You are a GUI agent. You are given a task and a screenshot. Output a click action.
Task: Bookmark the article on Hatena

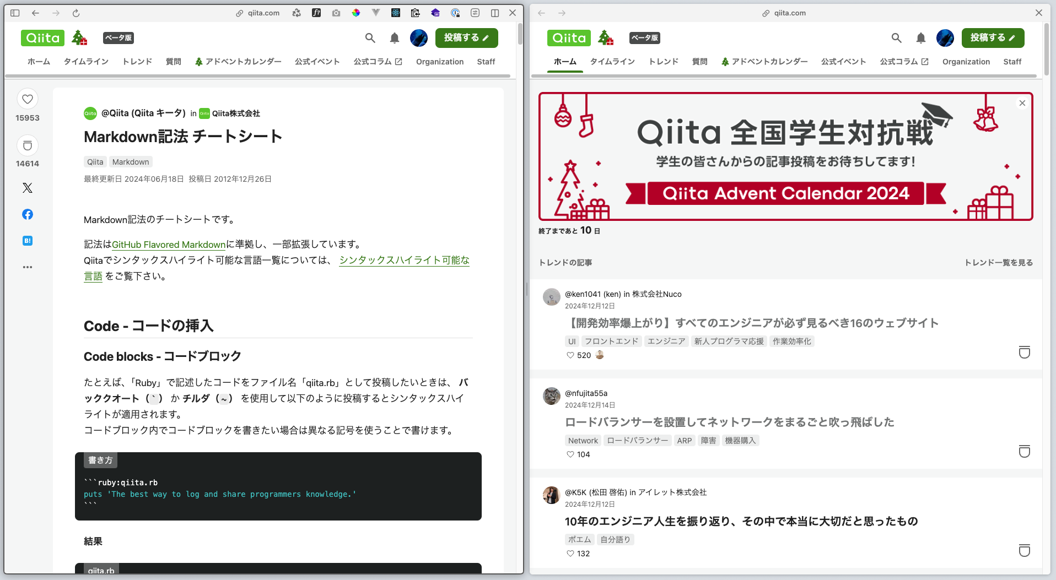point(27,241)
